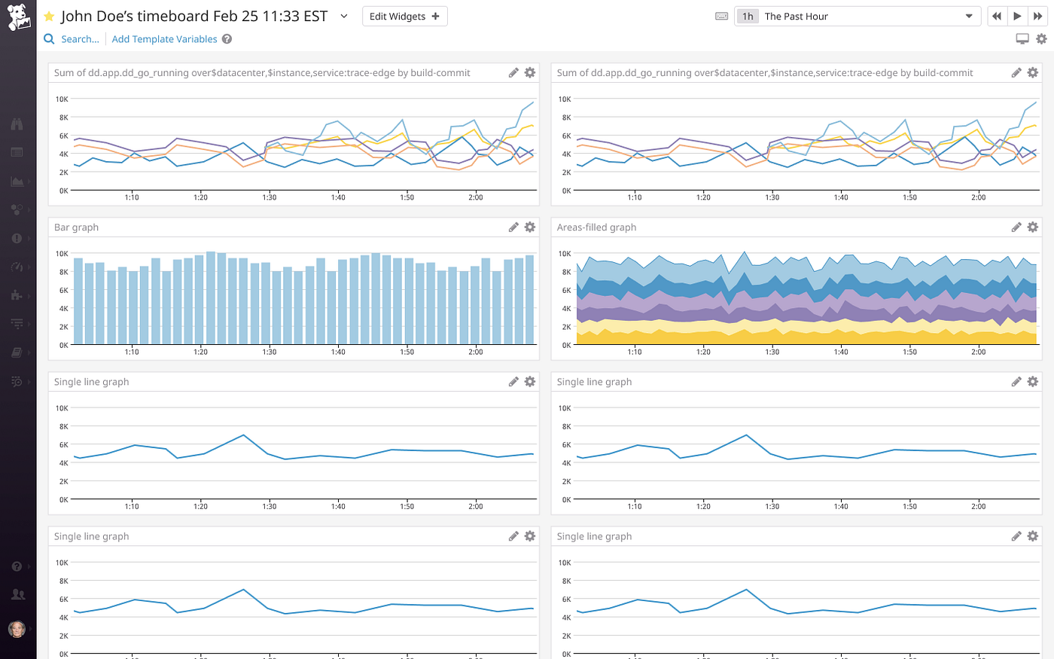The width and height of the screenshot is (1054, 659).
Task: Open Dashboards chart icon in sidebar
Action: (17, 182)
